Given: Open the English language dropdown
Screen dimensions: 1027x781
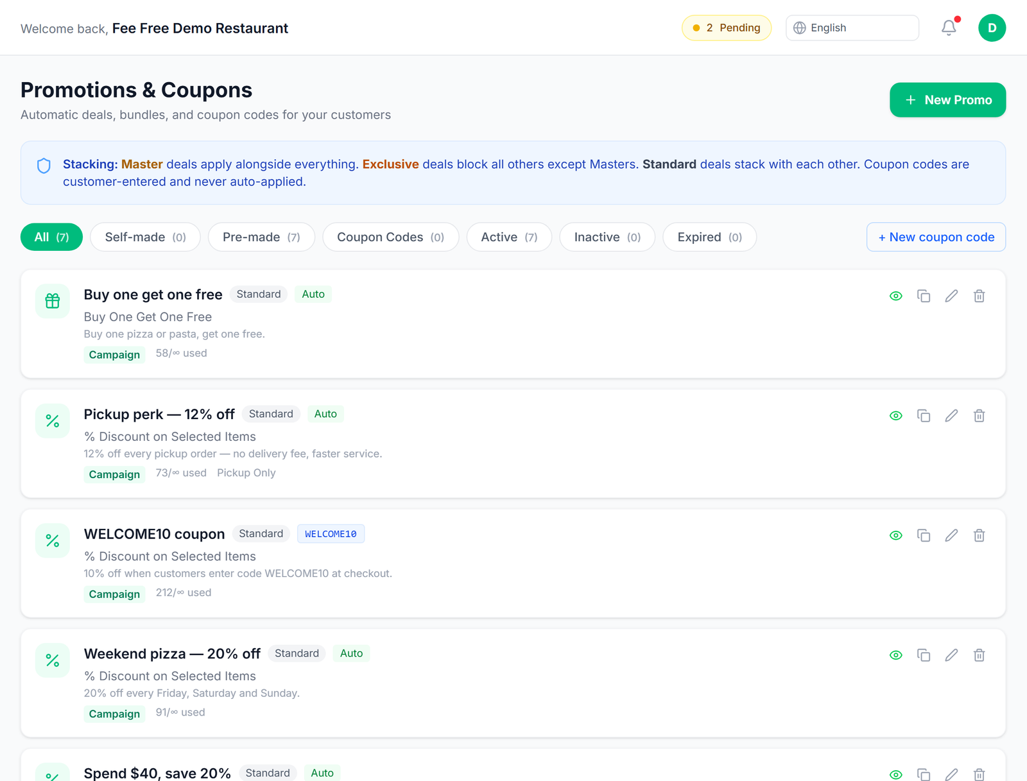Looking at the screenshot, I should pyautogui.click(x=852, y=28).
